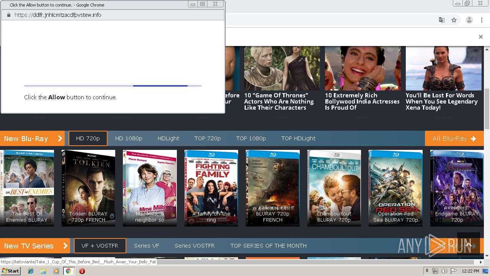Switch to the HDLight tab
Screen dimensions: 490x276
(168, 138)
